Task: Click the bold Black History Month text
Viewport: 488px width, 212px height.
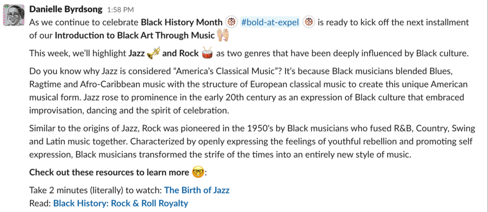Action: tap(182, 22)
